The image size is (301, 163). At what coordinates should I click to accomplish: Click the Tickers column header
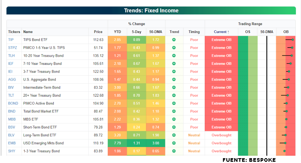pyautogui.click(x=14, y=32)
